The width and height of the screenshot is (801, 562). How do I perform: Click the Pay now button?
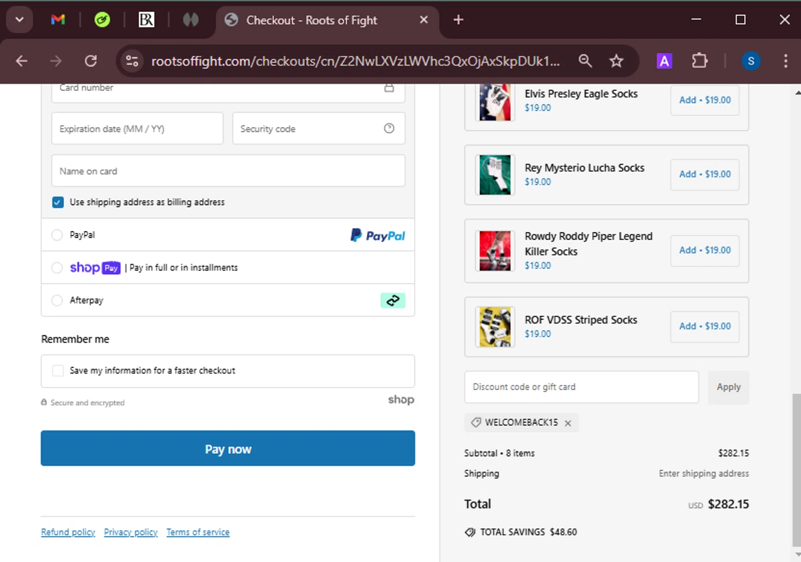click(x=228, y=448)
